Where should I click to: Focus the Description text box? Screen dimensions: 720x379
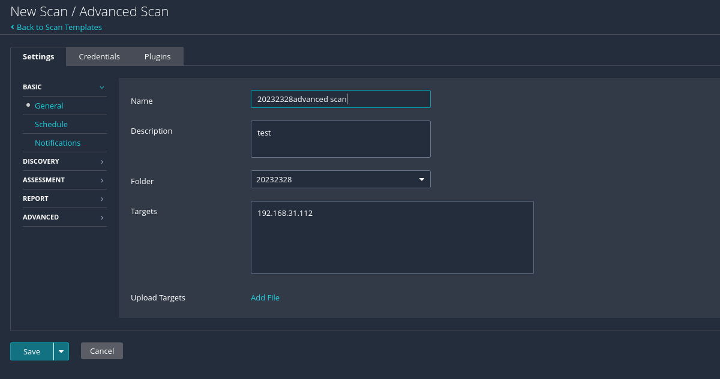pos(340,139)
